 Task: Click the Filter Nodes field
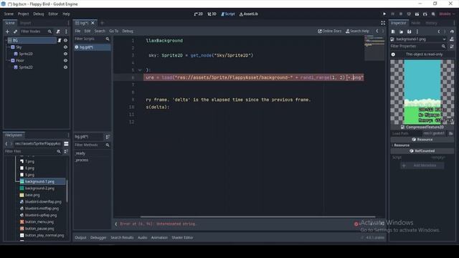pyautogui.click(x=36, y=32)
